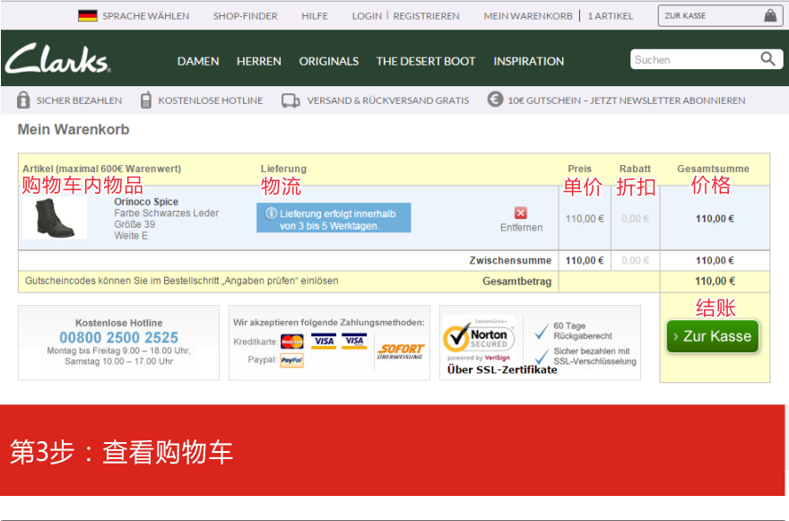Screen dimensions: 789x521
Task: Click Entfernen to remove the item
Action: pos(521,228)
